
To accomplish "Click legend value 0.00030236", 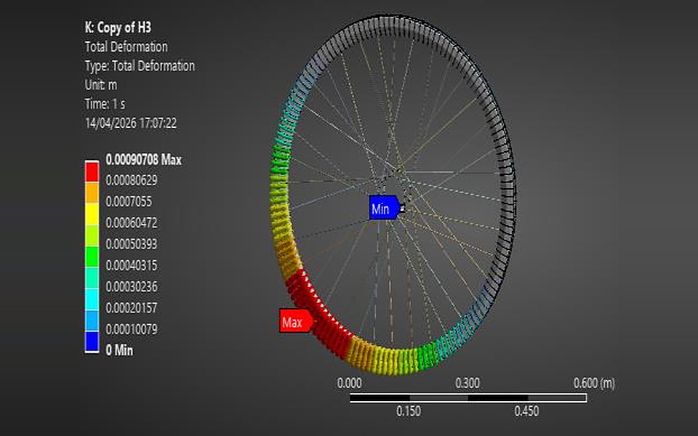I will (x=132, y=286).
